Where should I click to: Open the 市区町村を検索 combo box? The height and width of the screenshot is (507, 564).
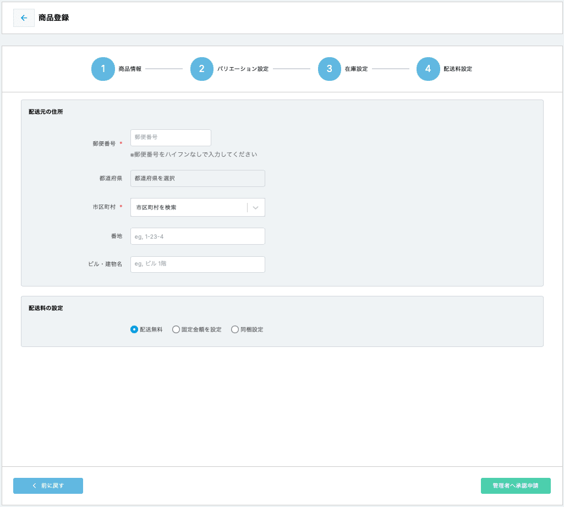[x=189, y=208]
